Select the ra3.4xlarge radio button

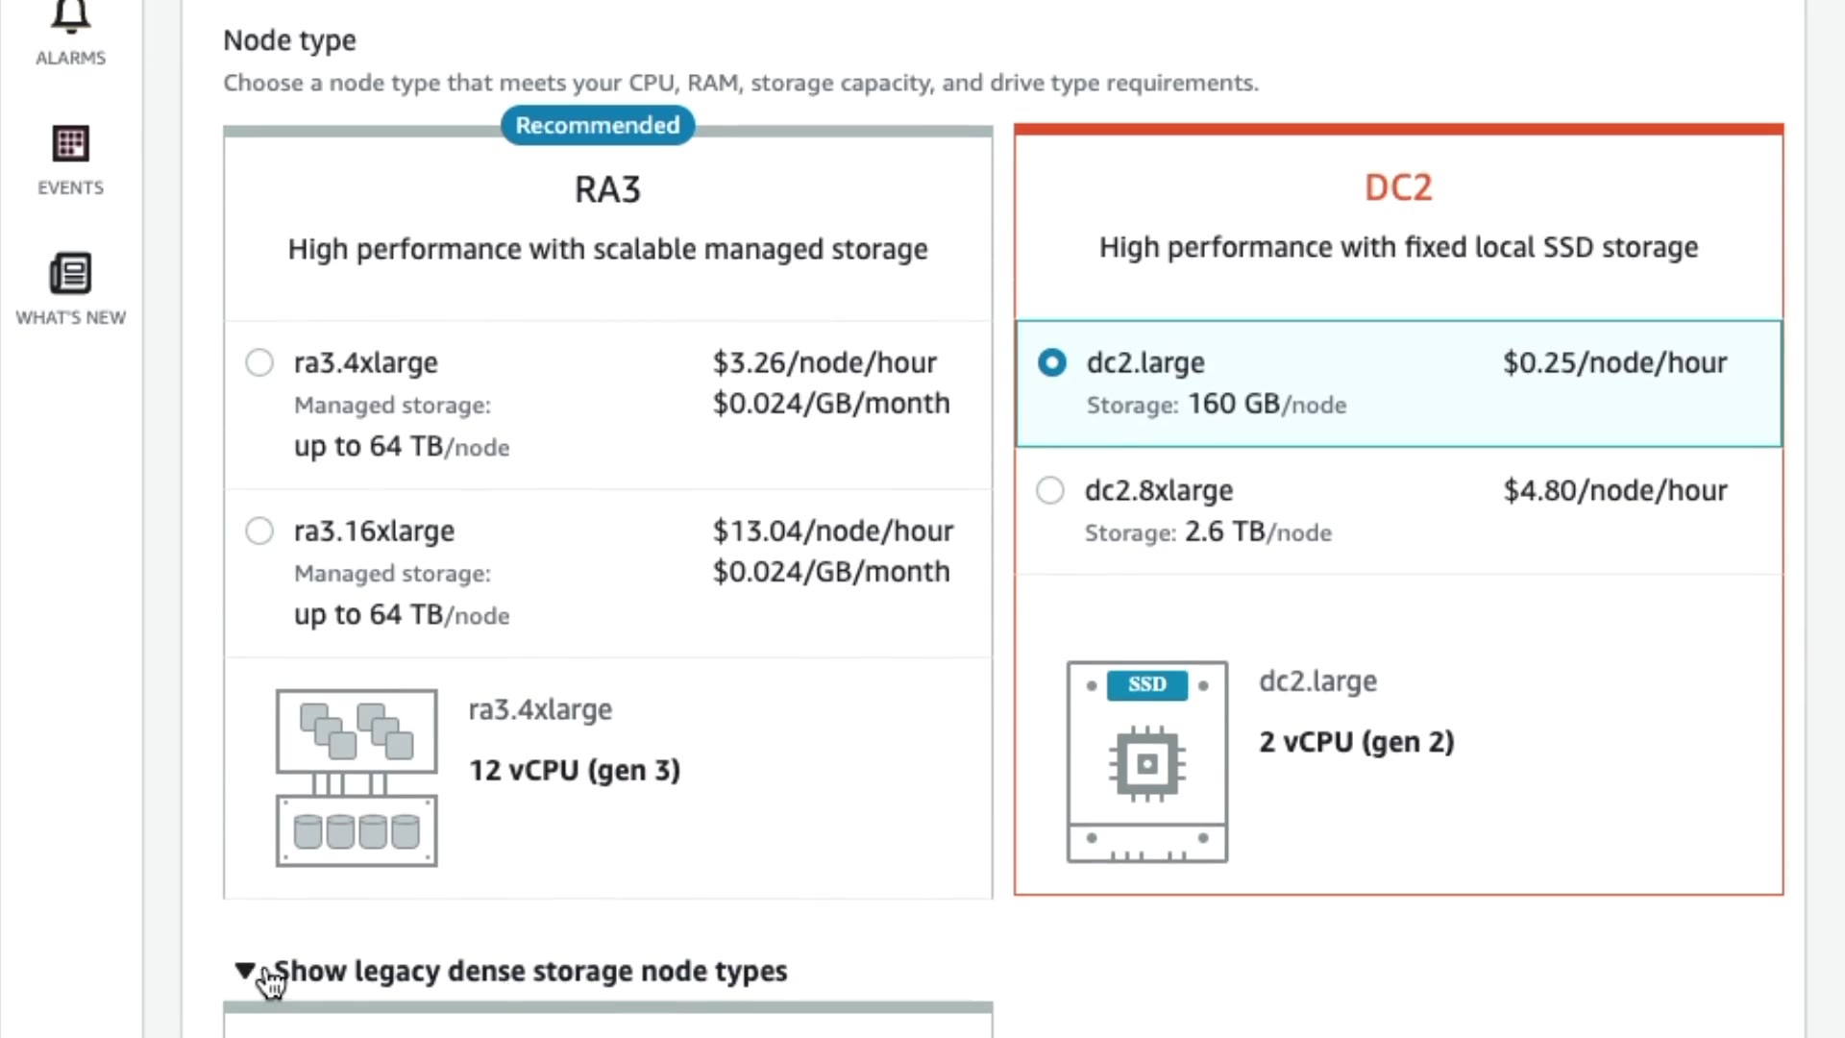(x=259, y=362)
